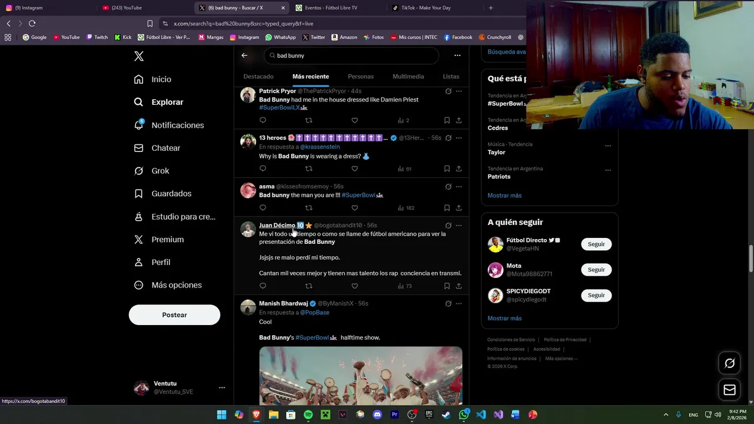754x424 pixels.
Task: Like Patrick Pryor's post
Action: pyautogui.click(x=355, y=120)
